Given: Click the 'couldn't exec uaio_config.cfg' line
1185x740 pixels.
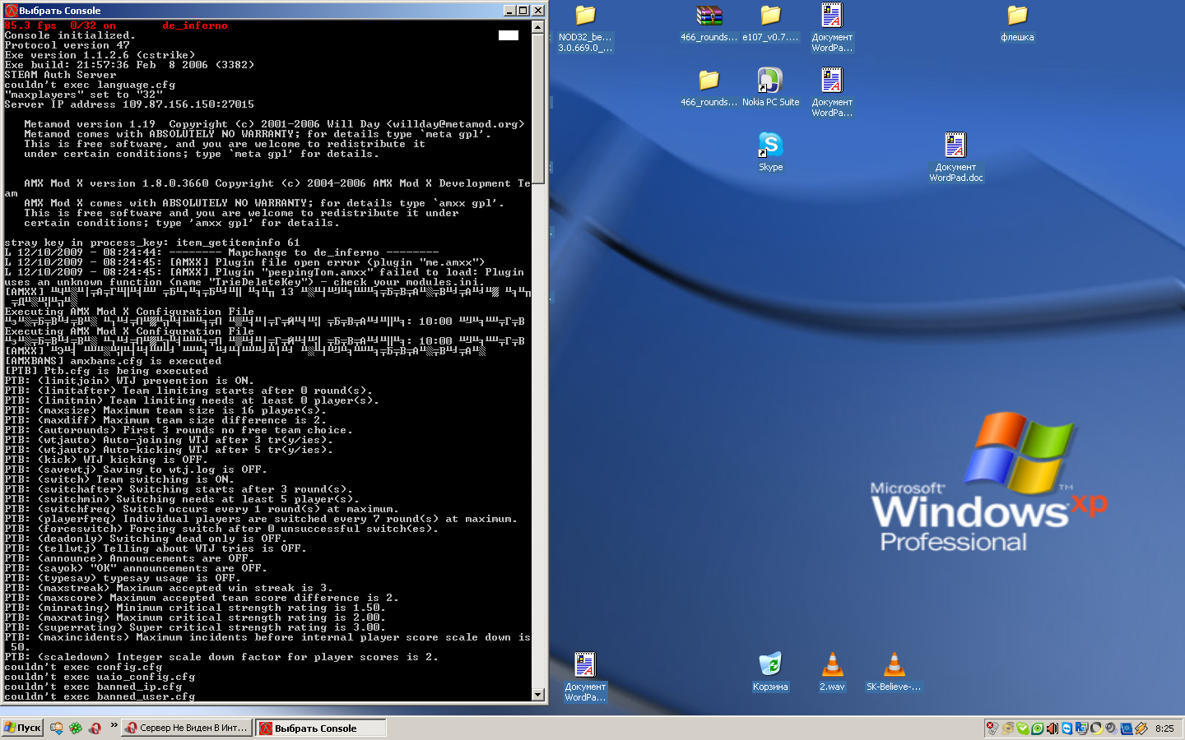Looking at the screenshot, I should pyautogui.click(x=100, y=677).
